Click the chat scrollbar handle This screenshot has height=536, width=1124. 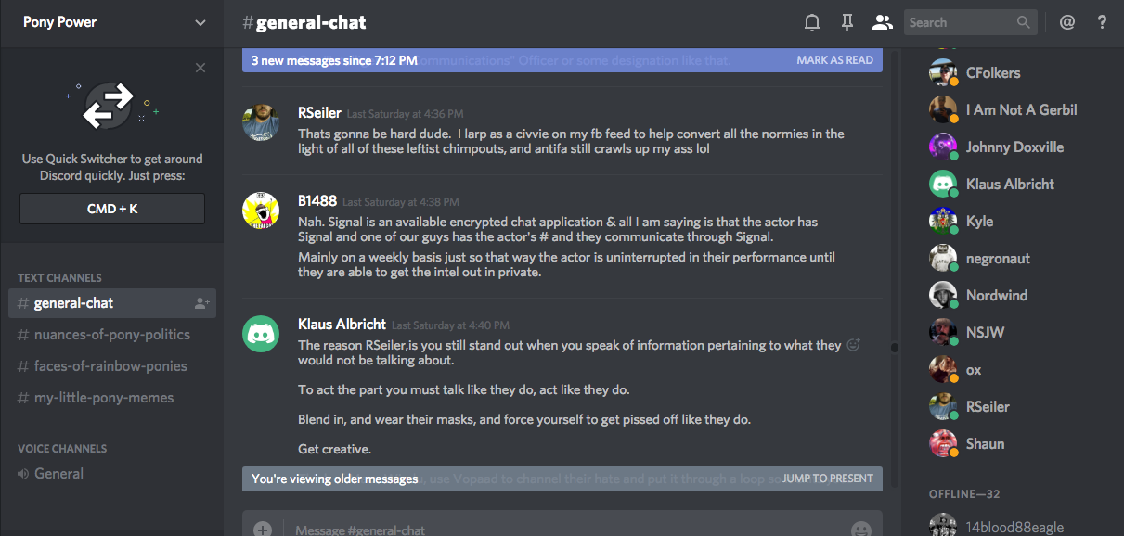pyautogui.click(x=895, y=348)
